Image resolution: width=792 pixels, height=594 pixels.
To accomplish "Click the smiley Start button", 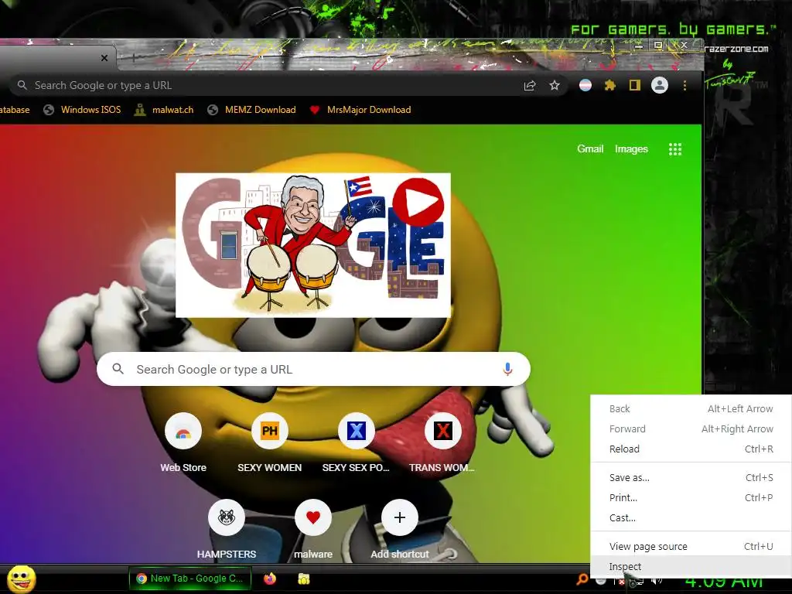I will coord(21,579).
